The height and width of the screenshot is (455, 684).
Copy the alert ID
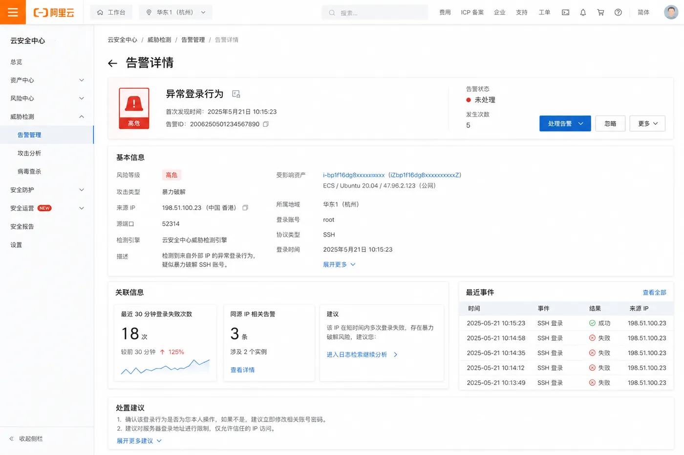coord(266,124)
